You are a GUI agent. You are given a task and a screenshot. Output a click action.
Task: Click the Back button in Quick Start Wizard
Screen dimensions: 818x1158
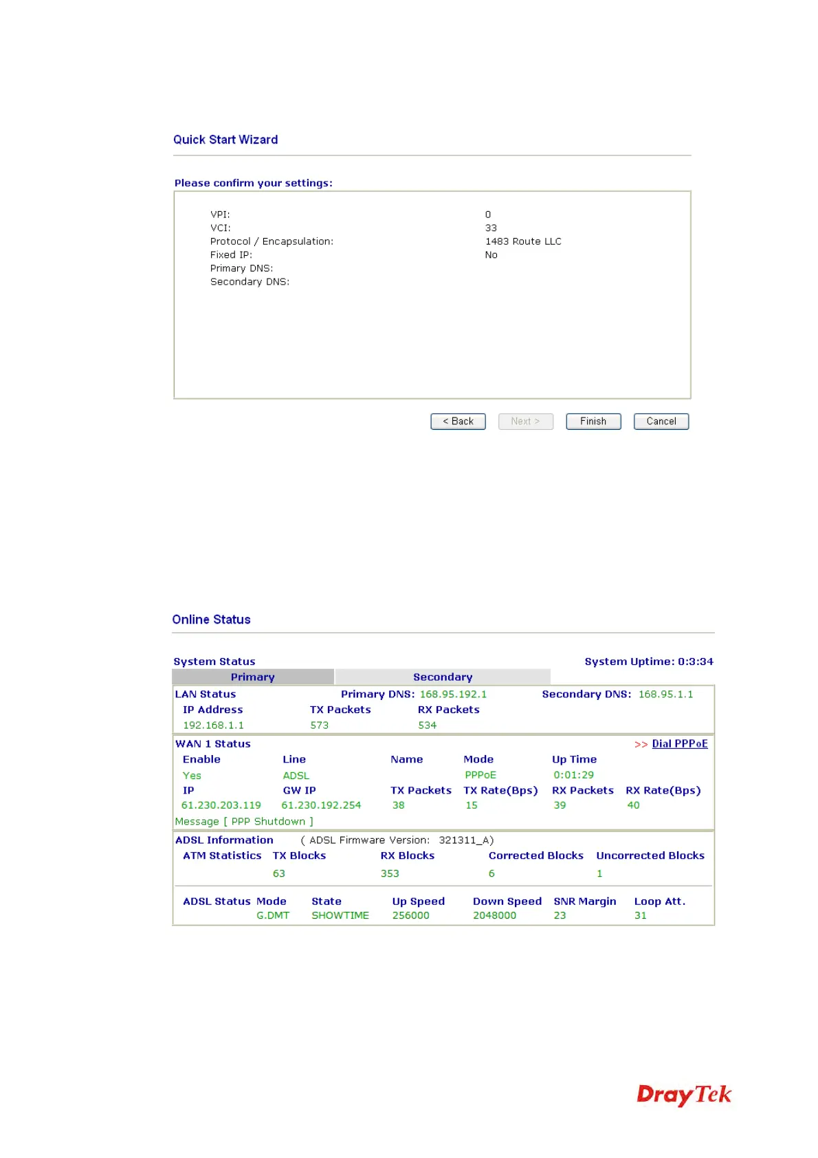(x=458, y=422)
